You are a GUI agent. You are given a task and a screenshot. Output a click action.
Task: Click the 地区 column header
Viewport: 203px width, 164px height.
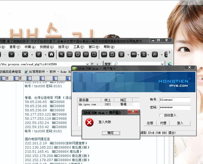pyautogui.click(x=123, y=100)
